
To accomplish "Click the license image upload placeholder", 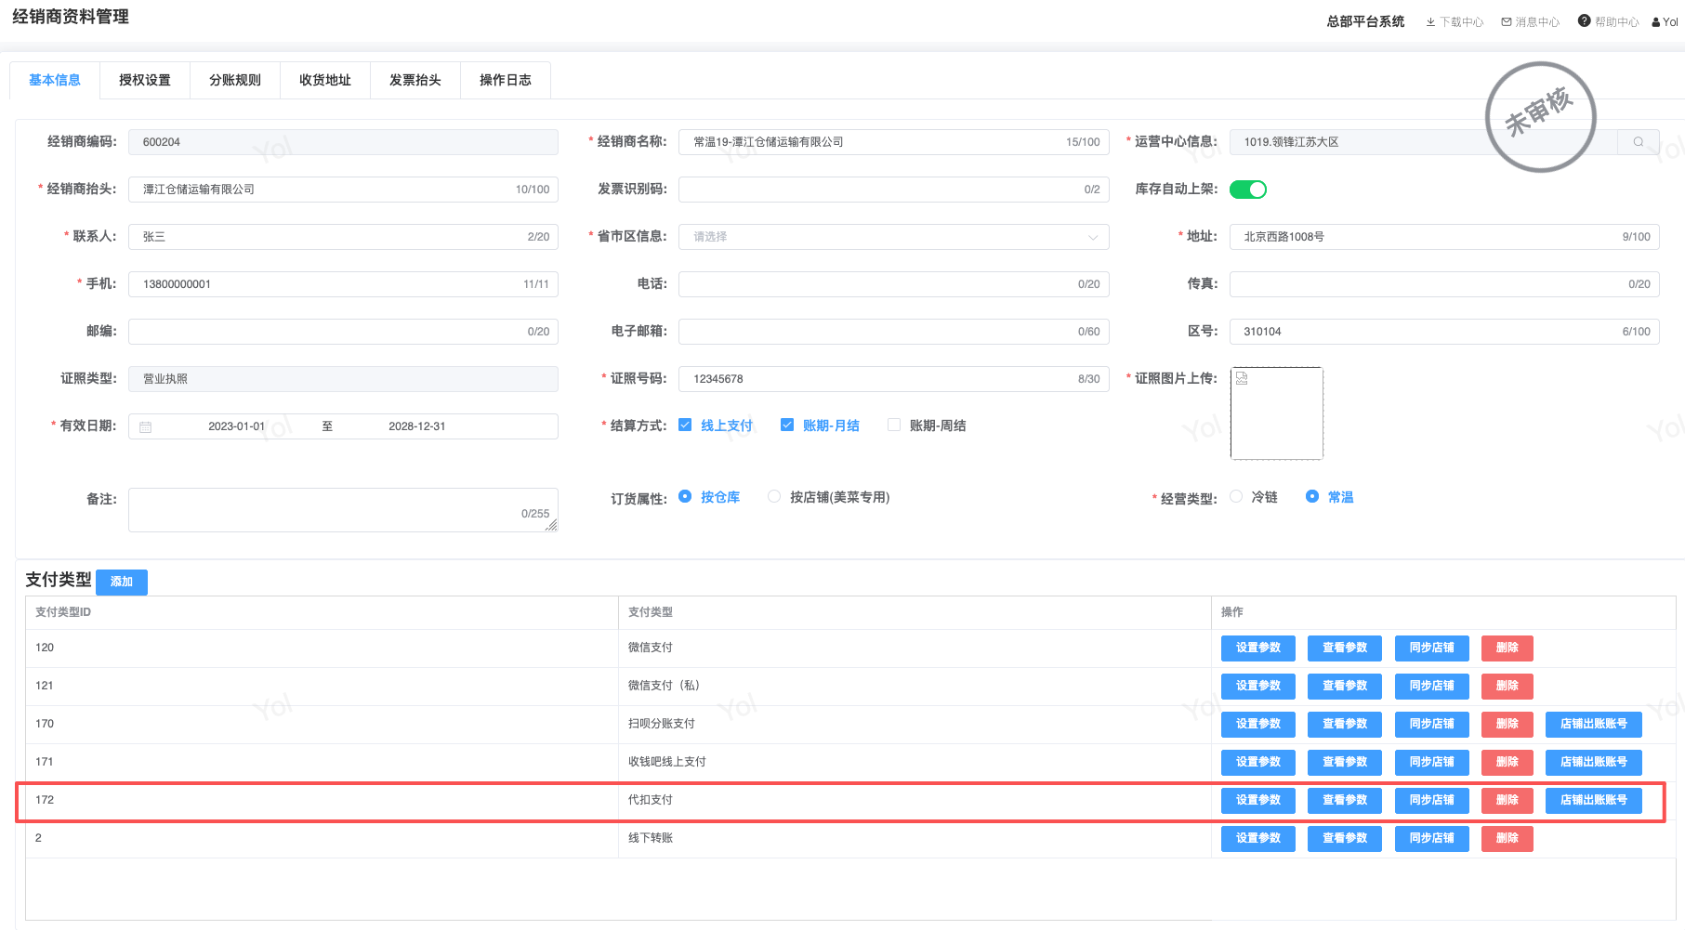I will tap(1276, 413).
